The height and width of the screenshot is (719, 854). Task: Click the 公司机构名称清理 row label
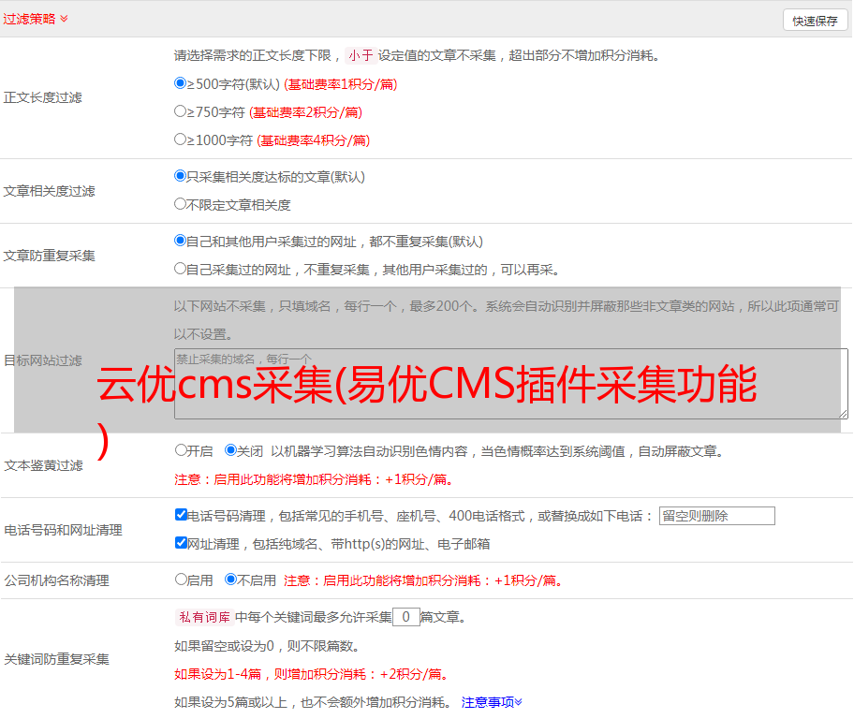point(56,580)
